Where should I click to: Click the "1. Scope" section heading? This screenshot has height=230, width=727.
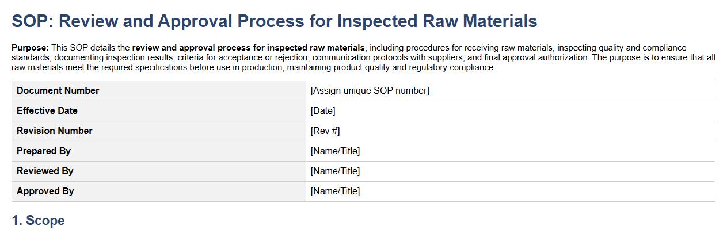pyautogui.click(x=38, y=221)
